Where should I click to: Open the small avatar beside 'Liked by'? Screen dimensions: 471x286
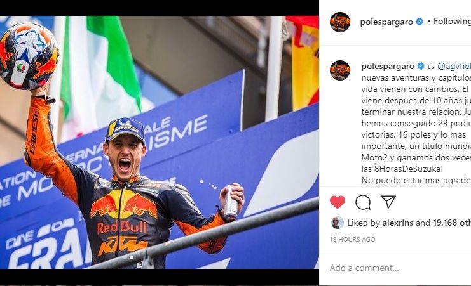[338, 223]
